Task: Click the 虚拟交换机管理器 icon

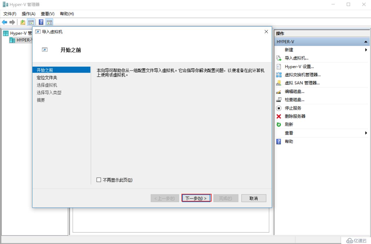Action: [279, 75]
